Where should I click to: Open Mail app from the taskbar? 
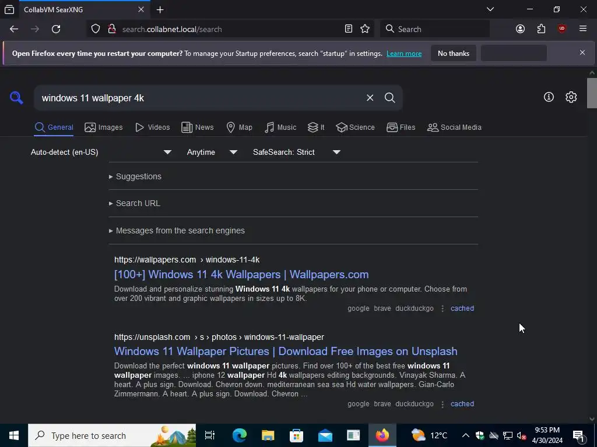(325, 435)
